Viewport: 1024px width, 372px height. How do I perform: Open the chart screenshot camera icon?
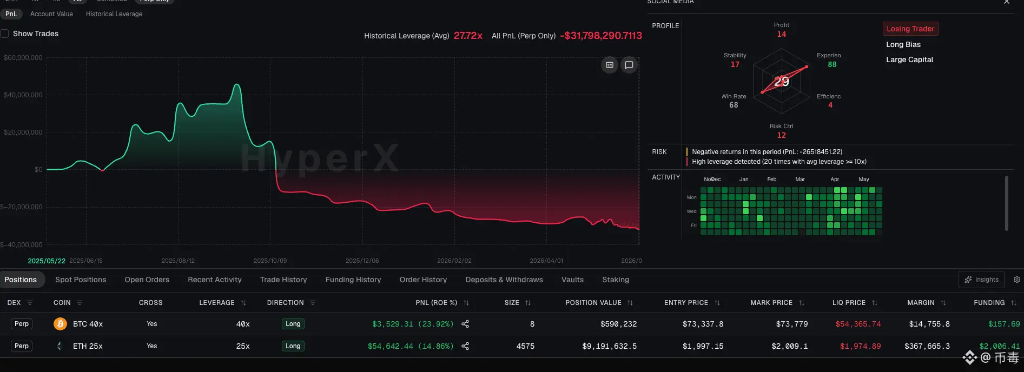[610, 65]
